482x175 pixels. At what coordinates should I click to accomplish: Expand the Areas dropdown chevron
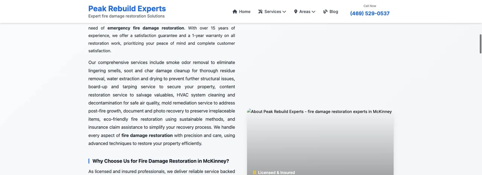[313, 12]
